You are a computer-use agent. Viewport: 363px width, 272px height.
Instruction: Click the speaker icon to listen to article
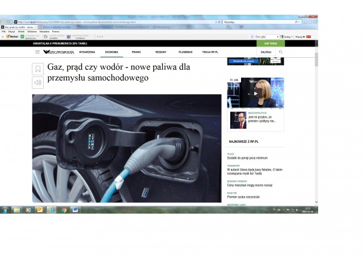(37, 83)
